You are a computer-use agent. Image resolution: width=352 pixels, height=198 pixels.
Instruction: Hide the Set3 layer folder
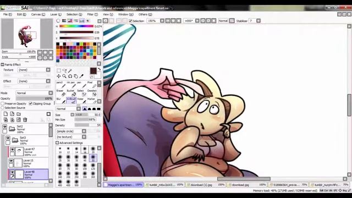click(8, 138)
